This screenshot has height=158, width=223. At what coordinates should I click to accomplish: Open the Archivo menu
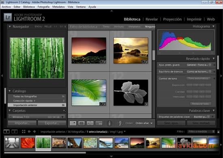(6, 6)
